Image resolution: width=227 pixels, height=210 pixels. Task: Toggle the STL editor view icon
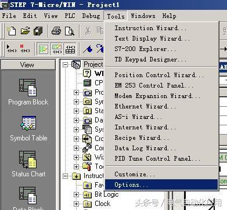[x=43, y=49]
